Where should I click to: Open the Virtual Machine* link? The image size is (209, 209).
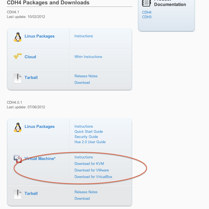point(40,159)
